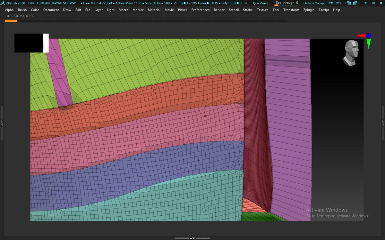Open the Document menu
The width and height of the screenshot is (385, 240).
click(51, 10)
